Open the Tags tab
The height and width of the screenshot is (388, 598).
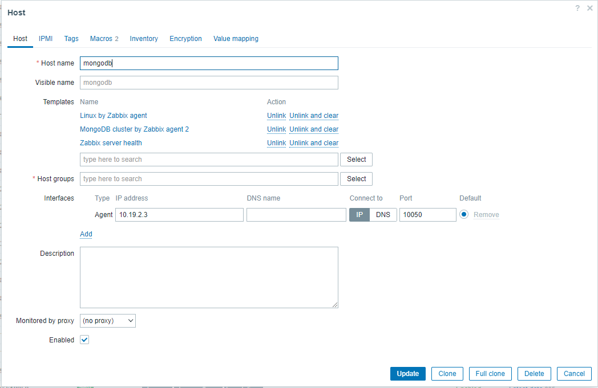click(x=71, y=38)
